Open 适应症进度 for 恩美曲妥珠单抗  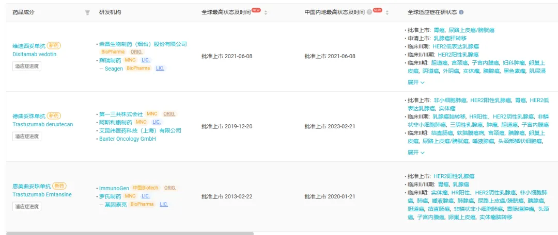pos(27,206)
